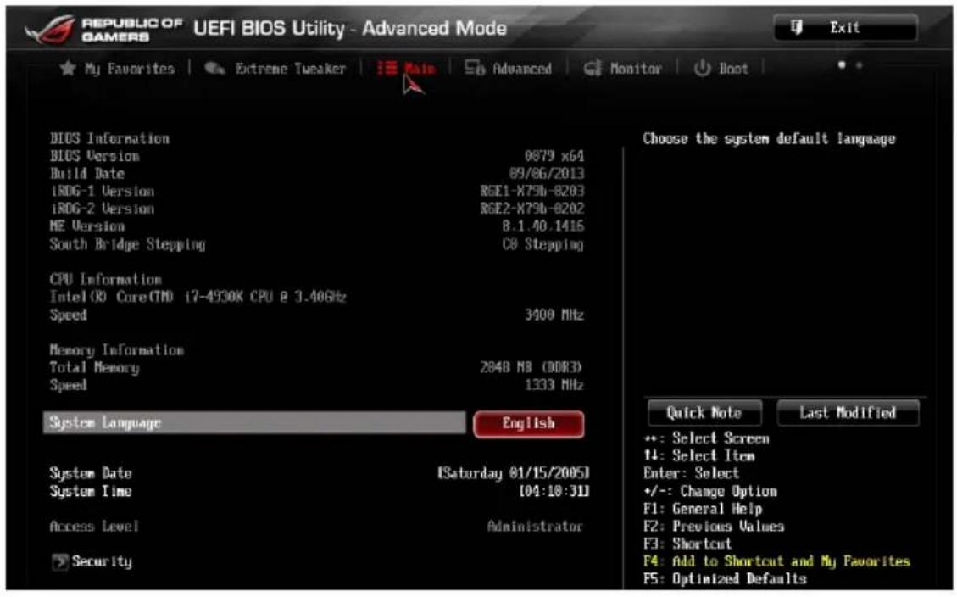Click the exit door icon
Image resolution: width=957 pixels, height=597 pixels.
click(797, 27)
